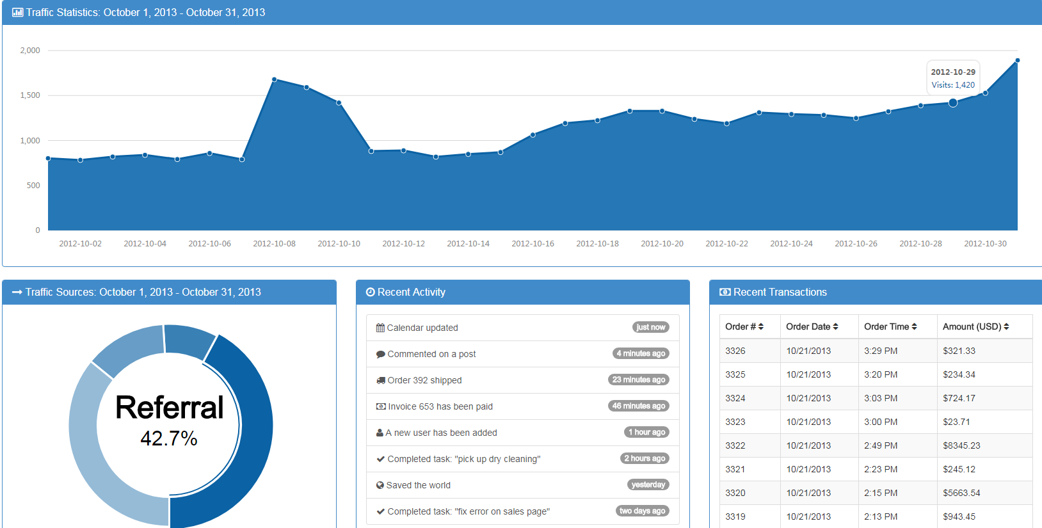Click the chart's final peak data point
Viewport: 1042px width, 528px height.
[1017, 61]
